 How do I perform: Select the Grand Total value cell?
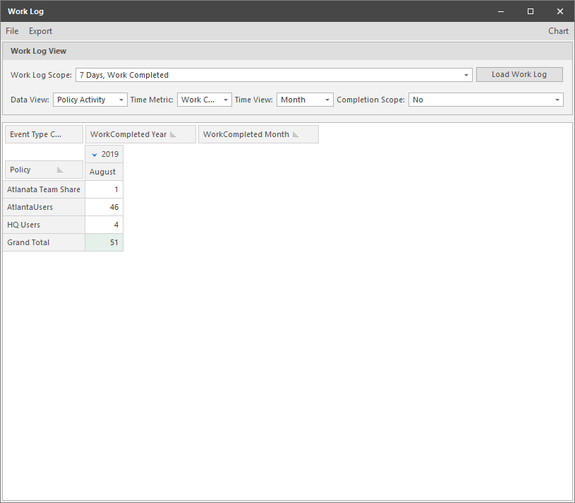(106, 242)
